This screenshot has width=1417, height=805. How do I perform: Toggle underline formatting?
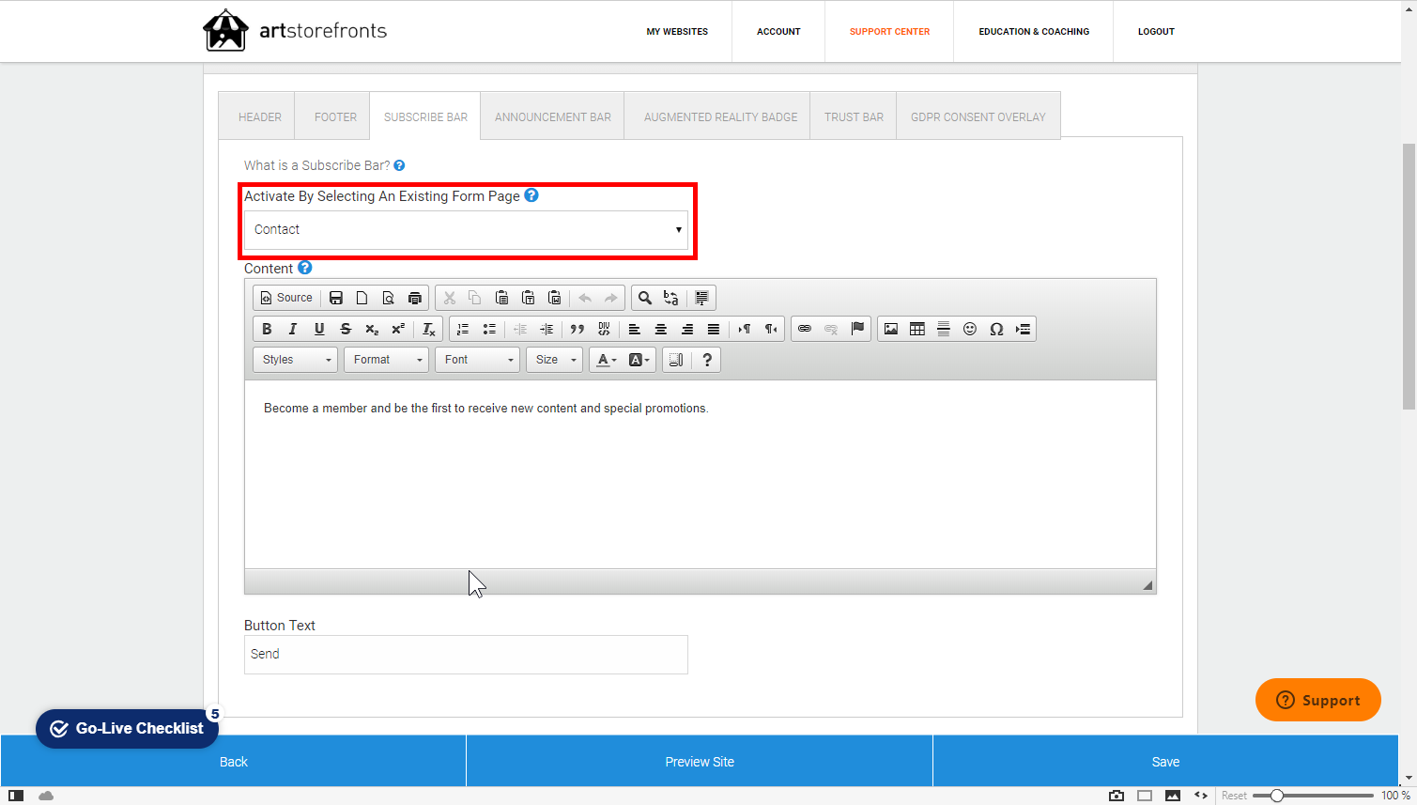(319, 329)
